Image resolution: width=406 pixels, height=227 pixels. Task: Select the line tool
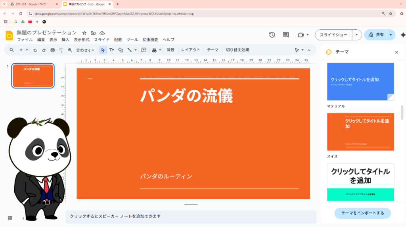(130, 50)
